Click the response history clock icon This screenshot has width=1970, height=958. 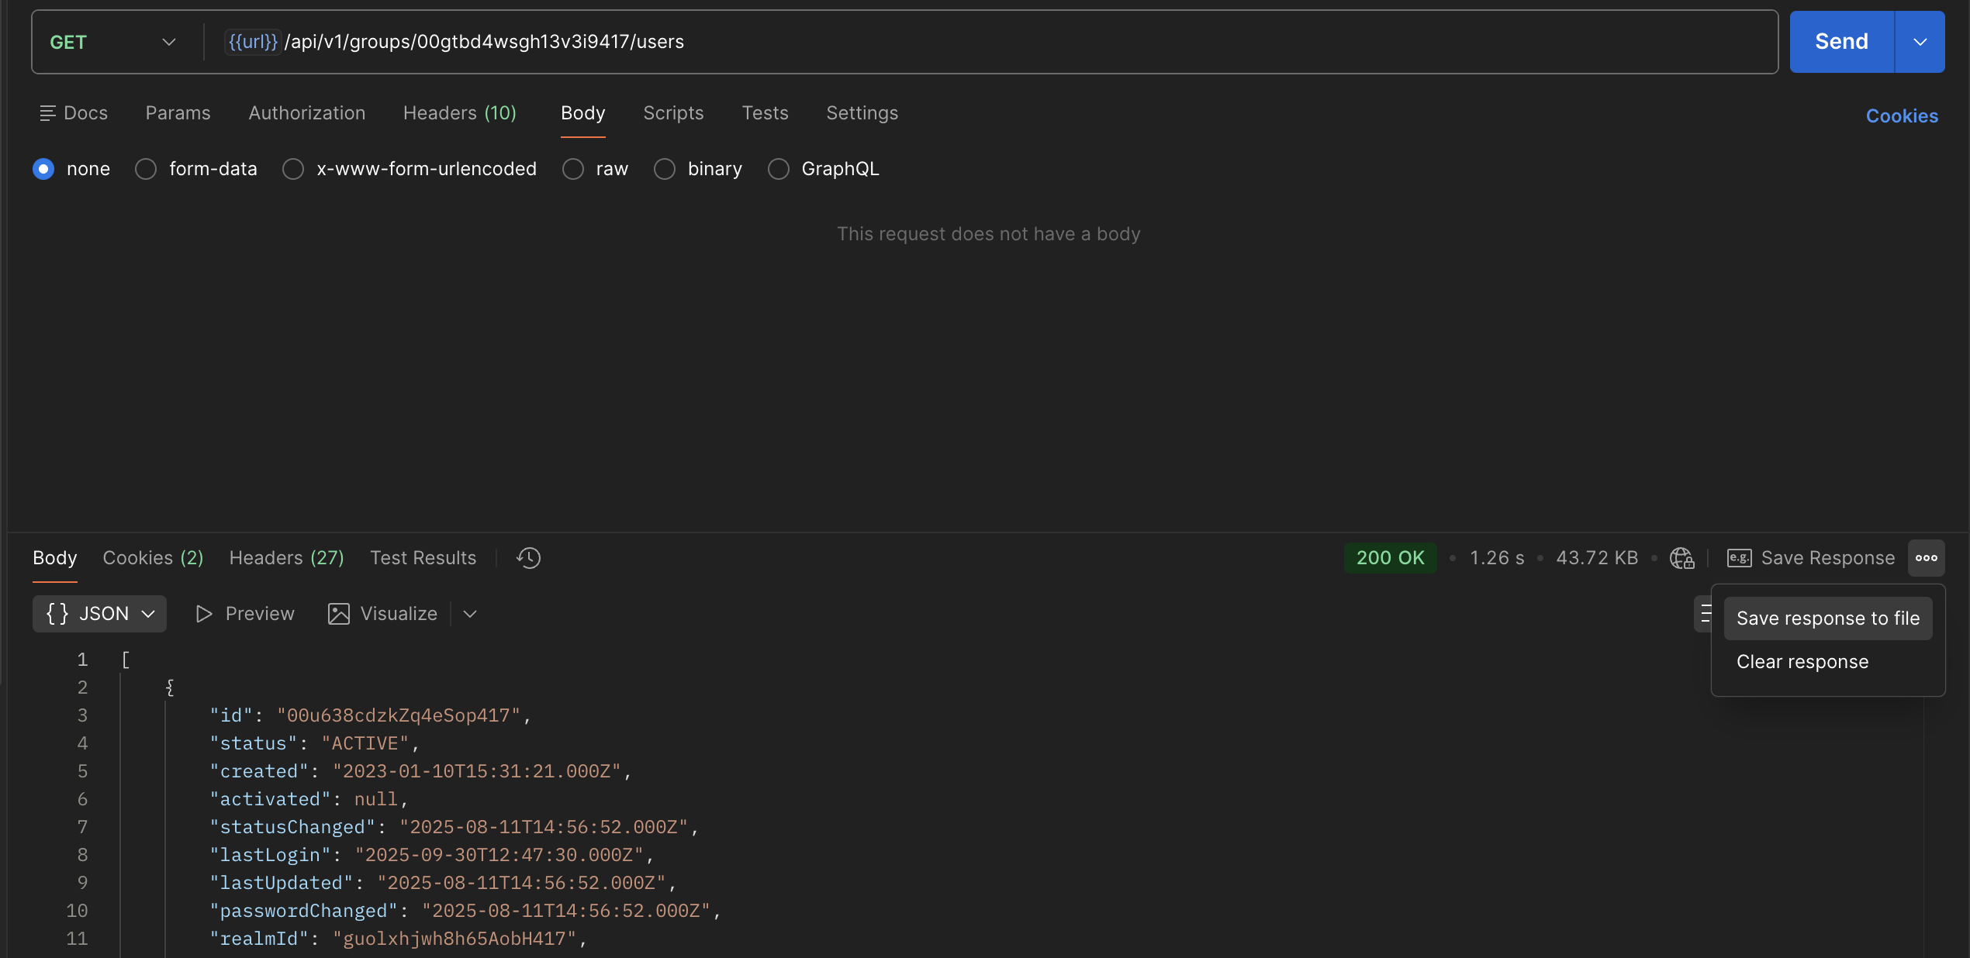tap(529, 558)
